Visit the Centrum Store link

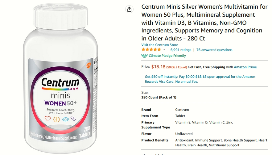click(x=160, y=45)
